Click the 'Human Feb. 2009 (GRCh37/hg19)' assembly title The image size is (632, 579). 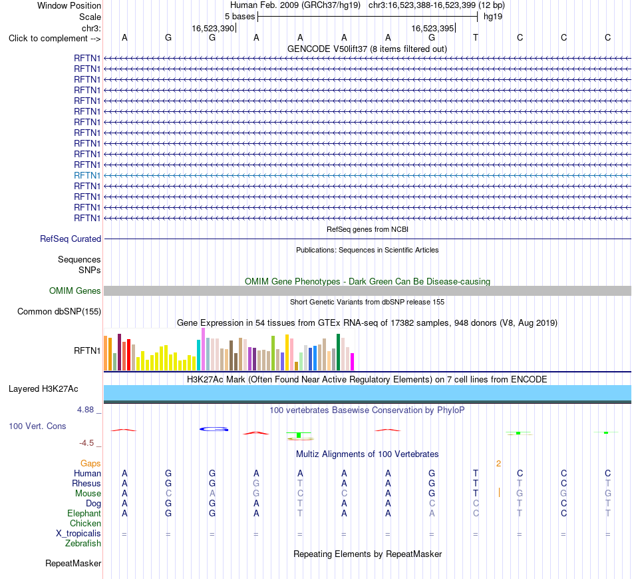[295, 5]
